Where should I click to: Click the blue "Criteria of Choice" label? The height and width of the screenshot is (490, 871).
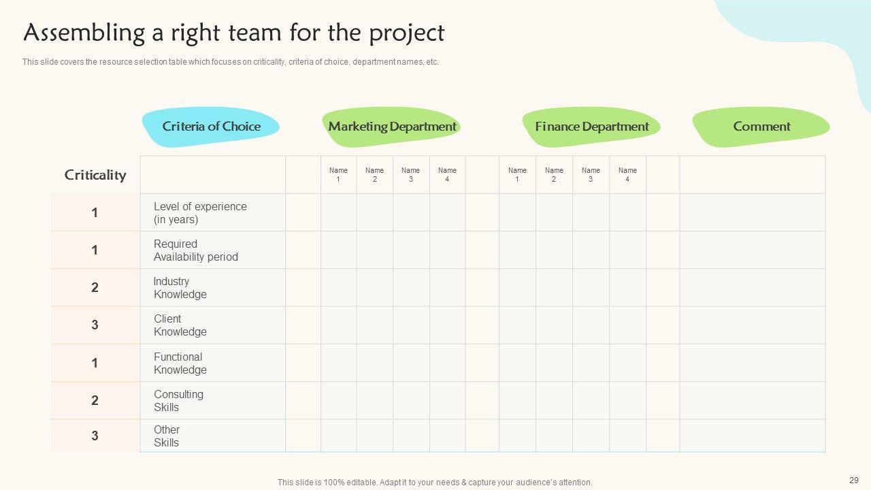tap(211, 127)
